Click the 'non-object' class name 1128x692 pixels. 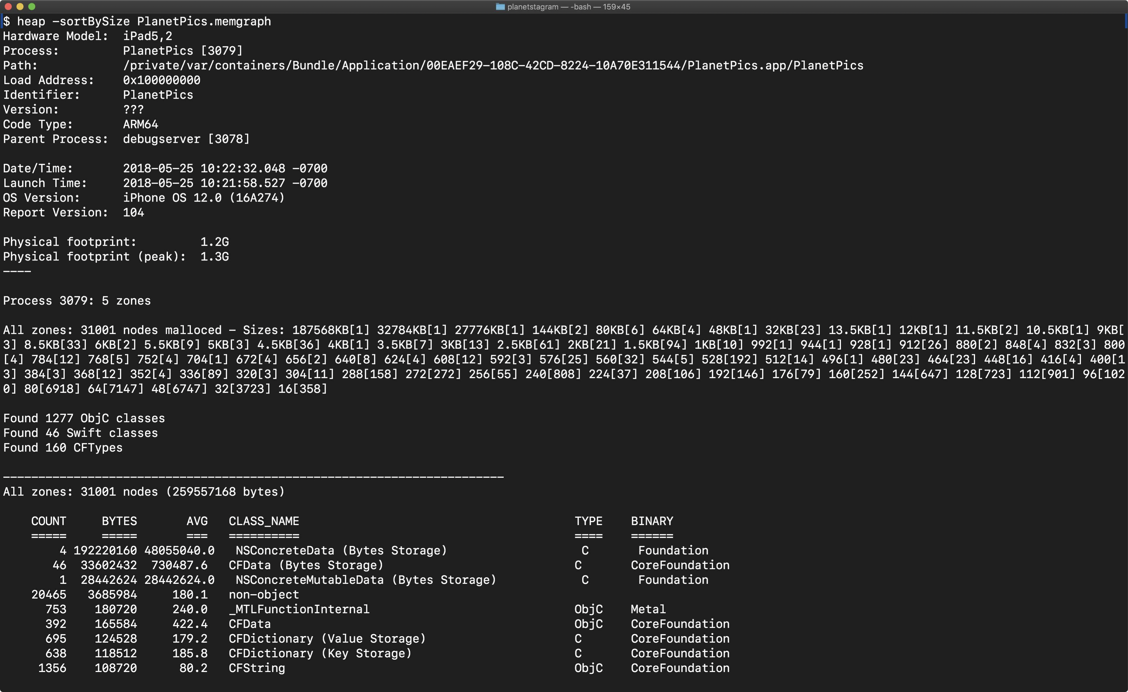(x=264, y=594)
